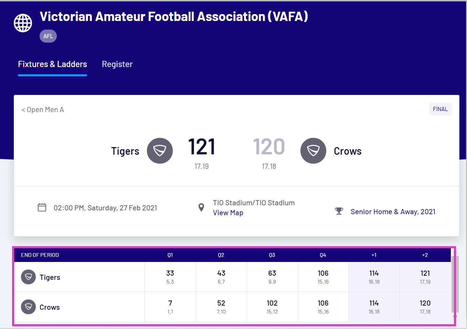
Task: Click the Q4 column header
Action: [x=323, y=255]
